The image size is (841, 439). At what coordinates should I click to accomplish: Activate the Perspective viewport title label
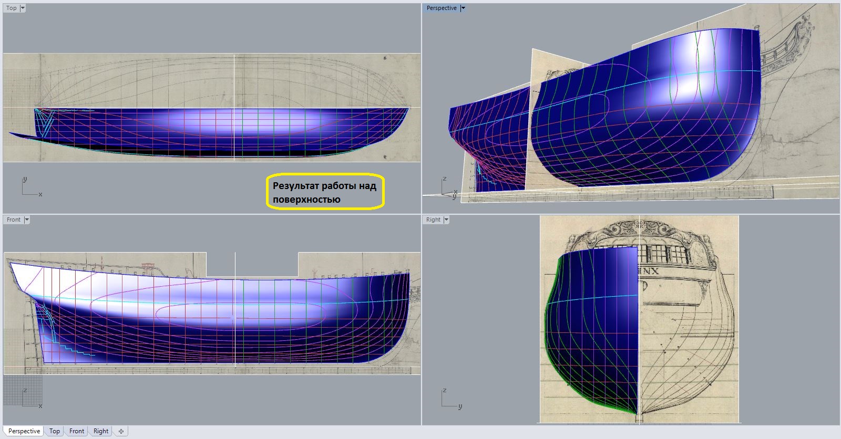(441, 8)
